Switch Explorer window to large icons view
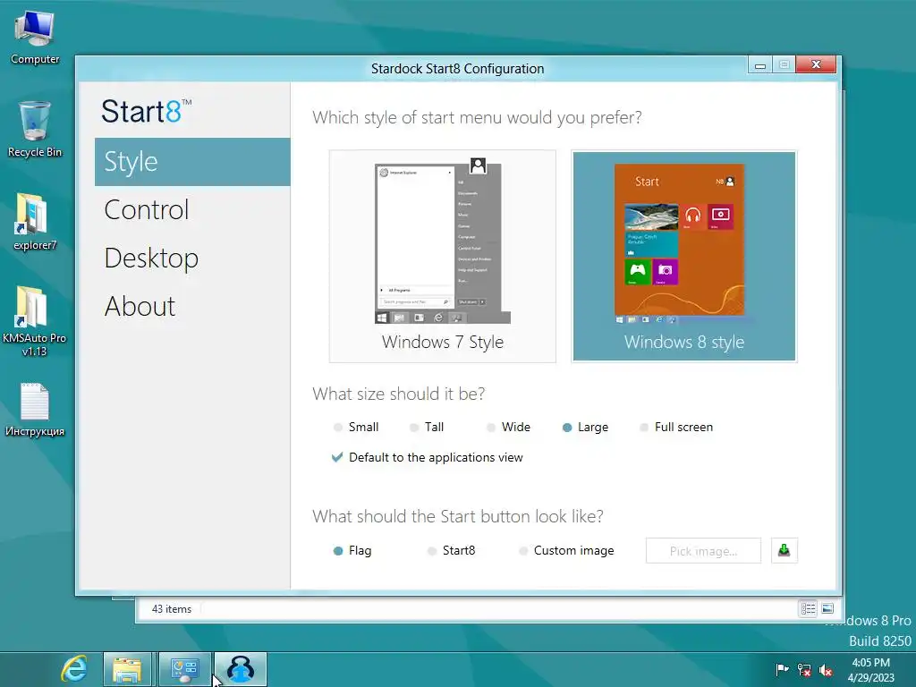The width and height of the screenshot is (916, 687). 827,608
